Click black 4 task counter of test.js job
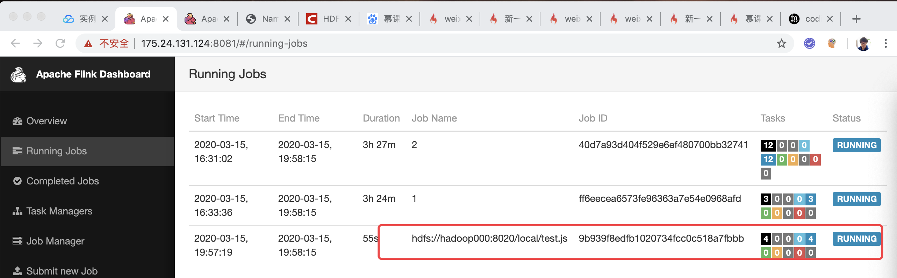The height and width of the screenshot is (278, 897). pyautogui.click(x=766, y=239)
